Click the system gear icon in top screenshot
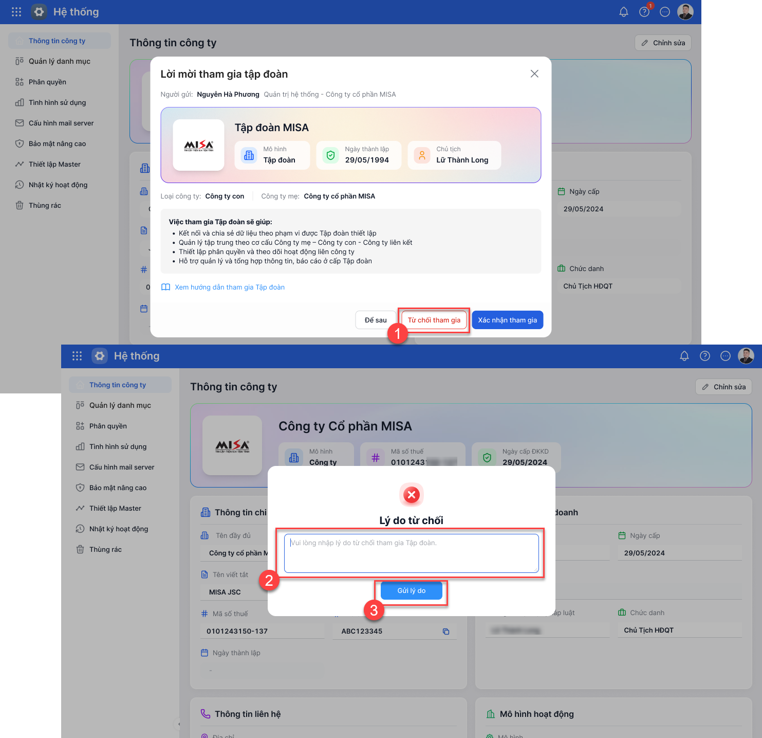 click(x=39, y=12)
